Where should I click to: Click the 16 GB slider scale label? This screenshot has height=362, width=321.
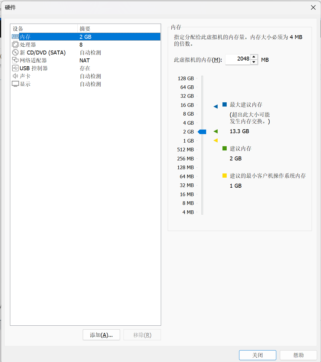click(187, 105)
